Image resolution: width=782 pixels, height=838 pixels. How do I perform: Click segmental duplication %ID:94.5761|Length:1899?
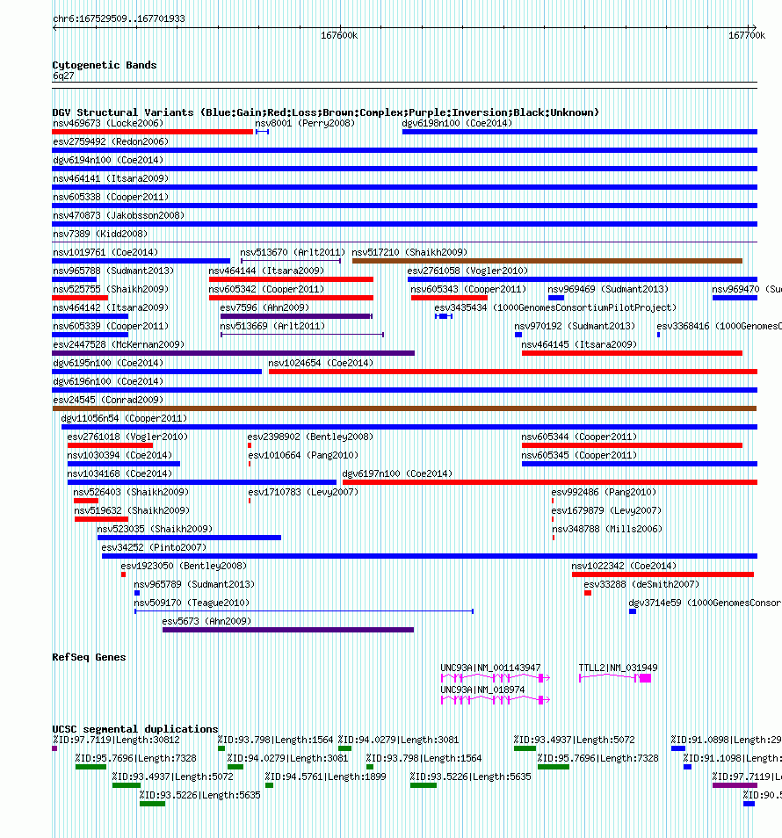(270, 785)
